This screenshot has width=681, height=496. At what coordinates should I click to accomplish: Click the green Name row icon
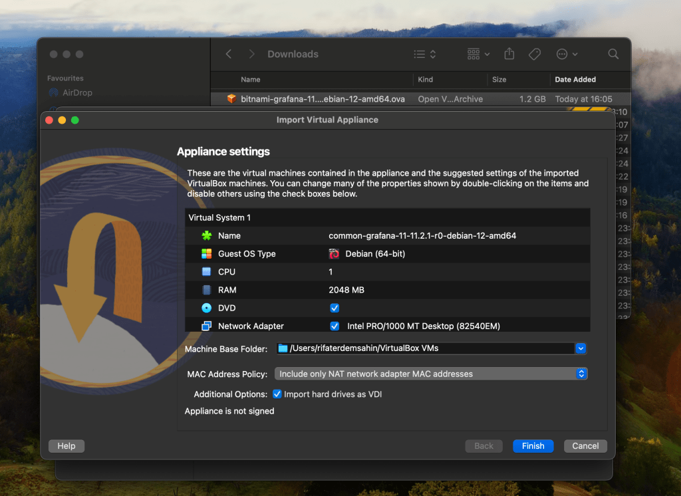pos(207,236)
